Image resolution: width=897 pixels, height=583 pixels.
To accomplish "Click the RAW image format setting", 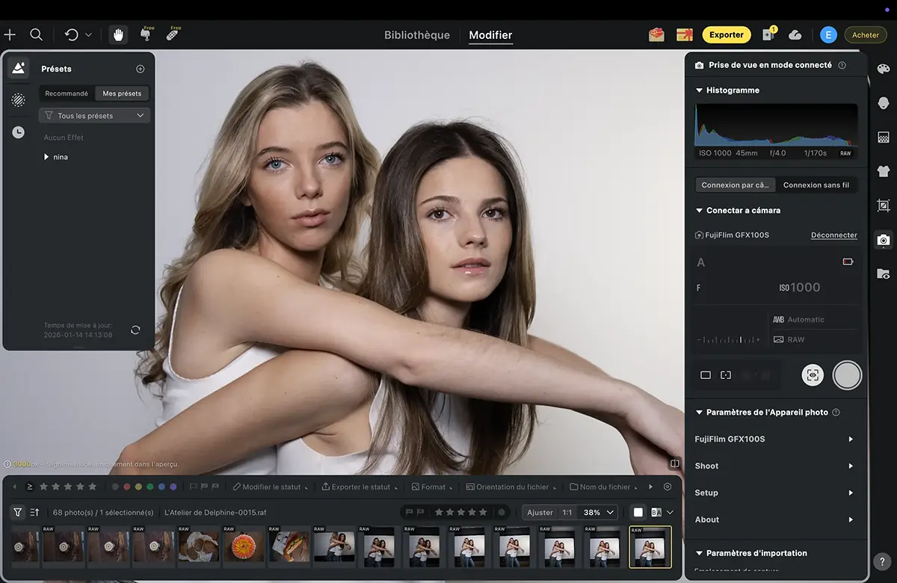I will point(789,339).
